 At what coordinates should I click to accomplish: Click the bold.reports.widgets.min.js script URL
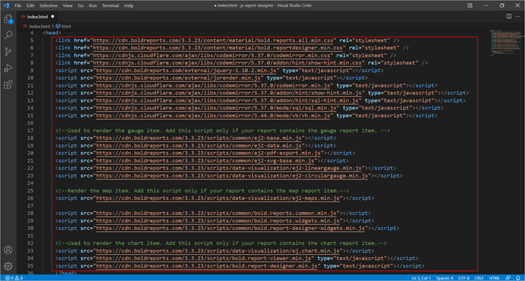tap(217, 220)
